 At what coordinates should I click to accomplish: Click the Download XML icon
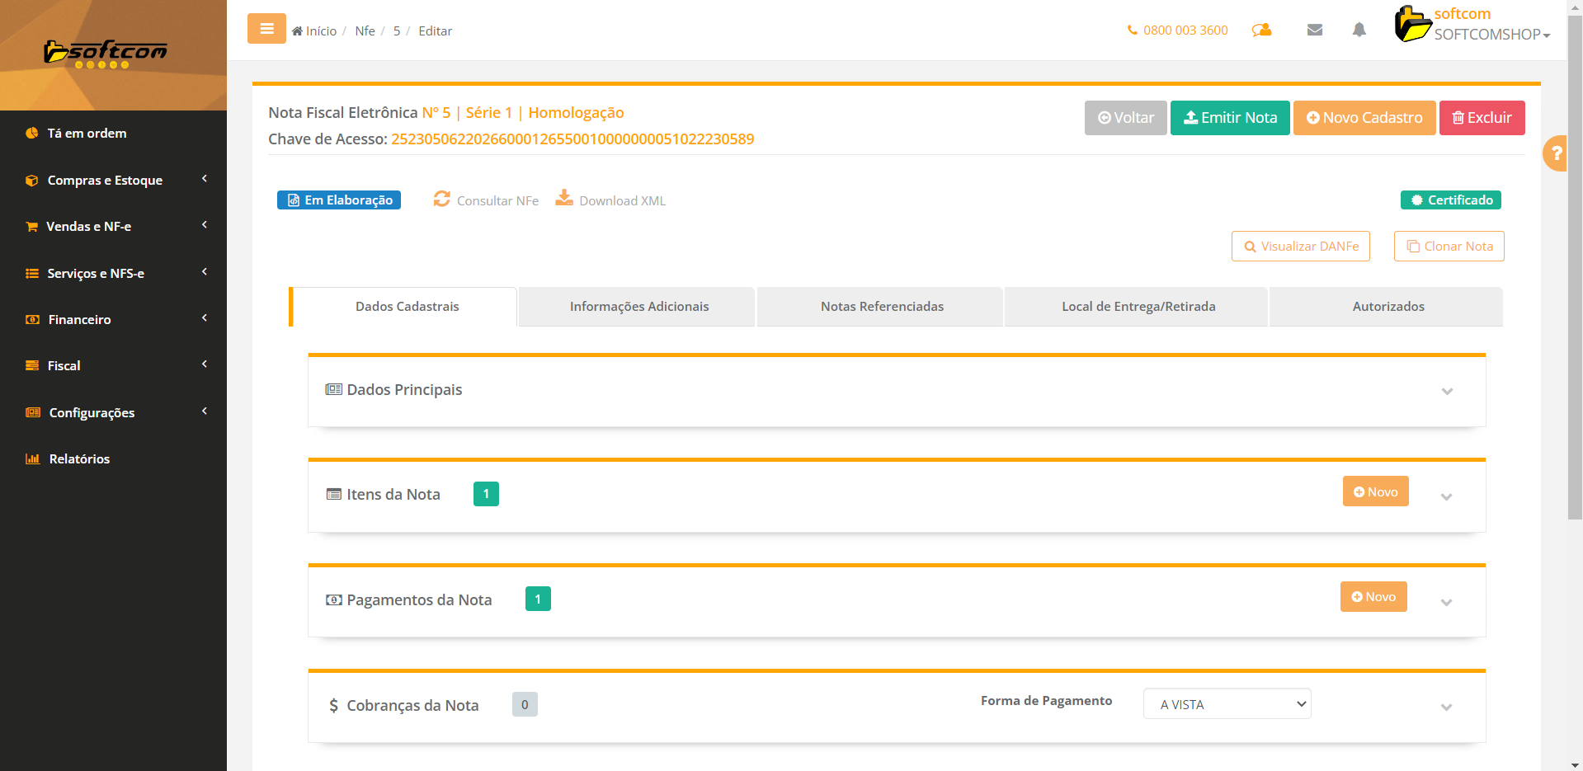tap(564, 199)
